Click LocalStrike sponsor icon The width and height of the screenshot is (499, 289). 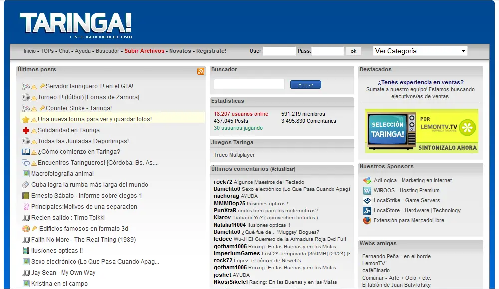[x=367, y=201]
